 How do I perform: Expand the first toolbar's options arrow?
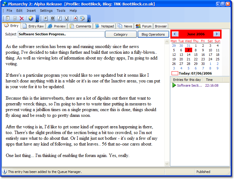point(37,19)
